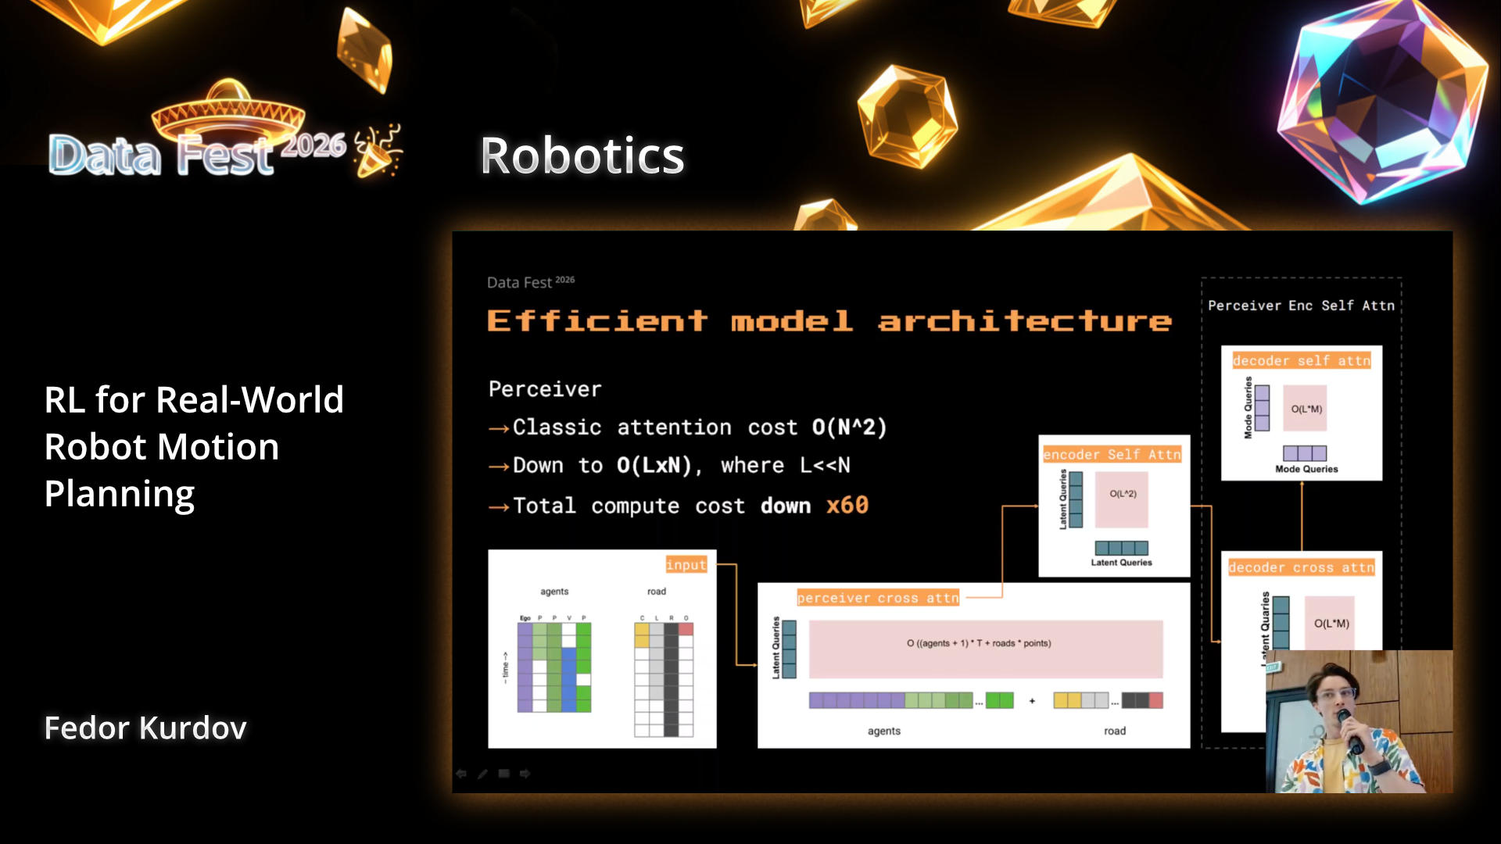Click the 'Robotics' track heading

click(582, 156)
